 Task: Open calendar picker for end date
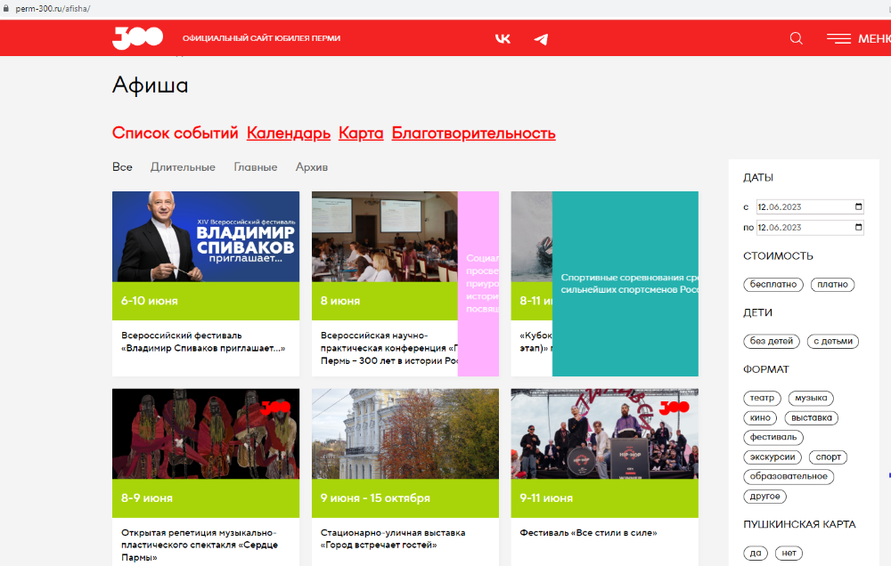859,227
